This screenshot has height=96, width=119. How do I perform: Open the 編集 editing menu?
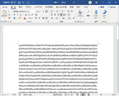88,14
